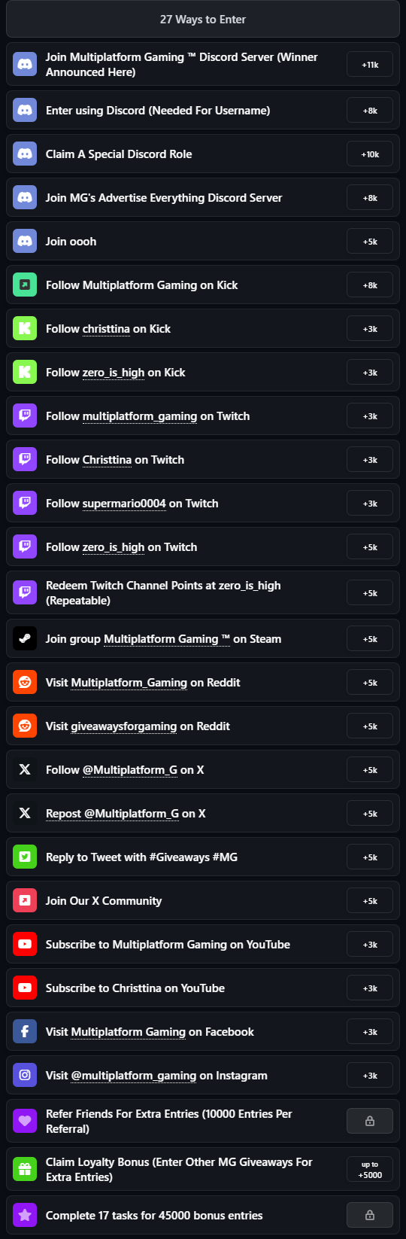The width and height of the screenshot is (406, 1239).
Task: Click the Instagram icon for @multiplatform_gaming
Action: [25, 1076]
